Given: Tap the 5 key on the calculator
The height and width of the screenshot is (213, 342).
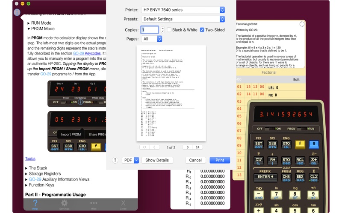Looking at the screenshot, I should click(x=295, y=210).
